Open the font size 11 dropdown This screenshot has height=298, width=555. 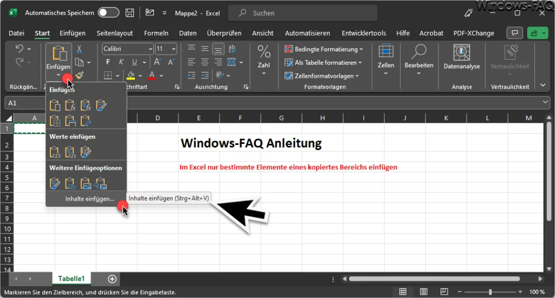[173, 49]
